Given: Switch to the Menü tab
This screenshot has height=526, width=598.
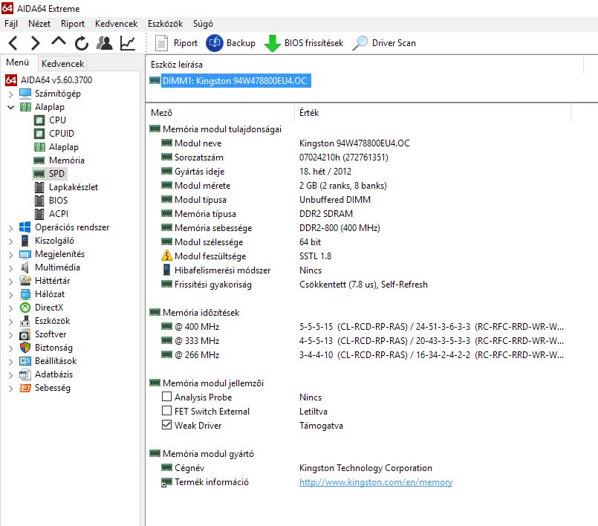Looking at the screenshot, I should pyautogui.click(x=18, y=62).
